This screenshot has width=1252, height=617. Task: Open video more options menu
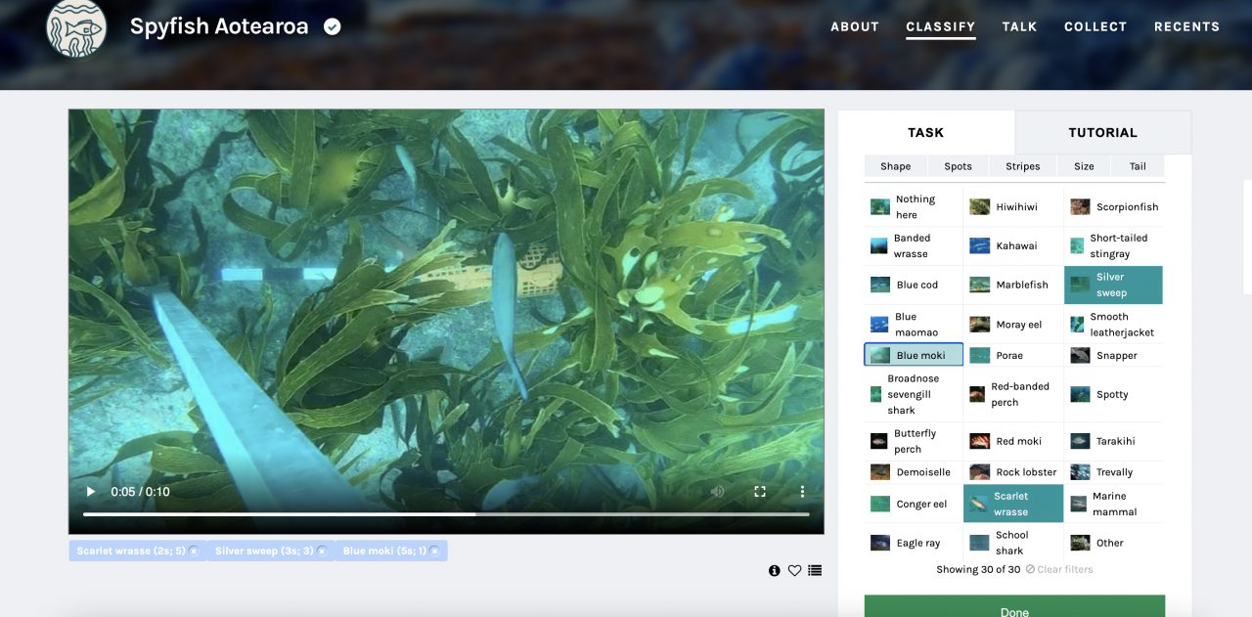pyautogui.click(x=802, y=492)
